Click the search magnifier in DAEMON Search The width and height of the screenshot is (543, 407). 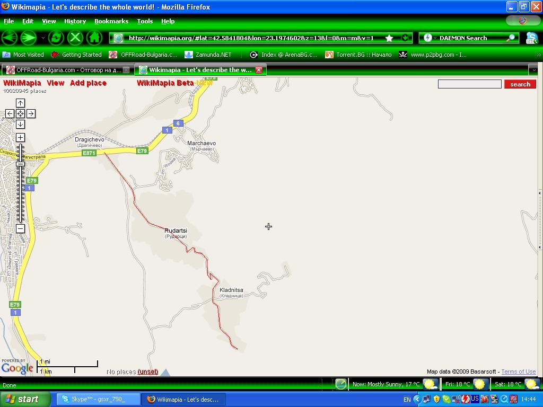point(510,38)
